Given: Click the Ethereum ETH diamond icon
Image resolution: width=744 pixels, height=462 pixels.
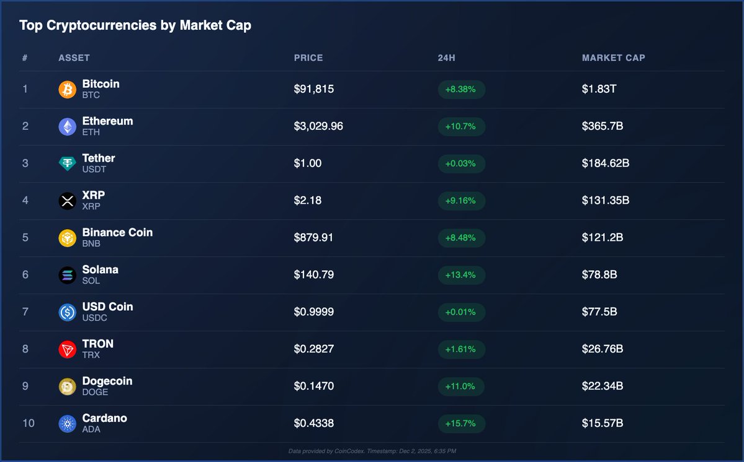Looking at the screenshot, I should tap(67, 126).
